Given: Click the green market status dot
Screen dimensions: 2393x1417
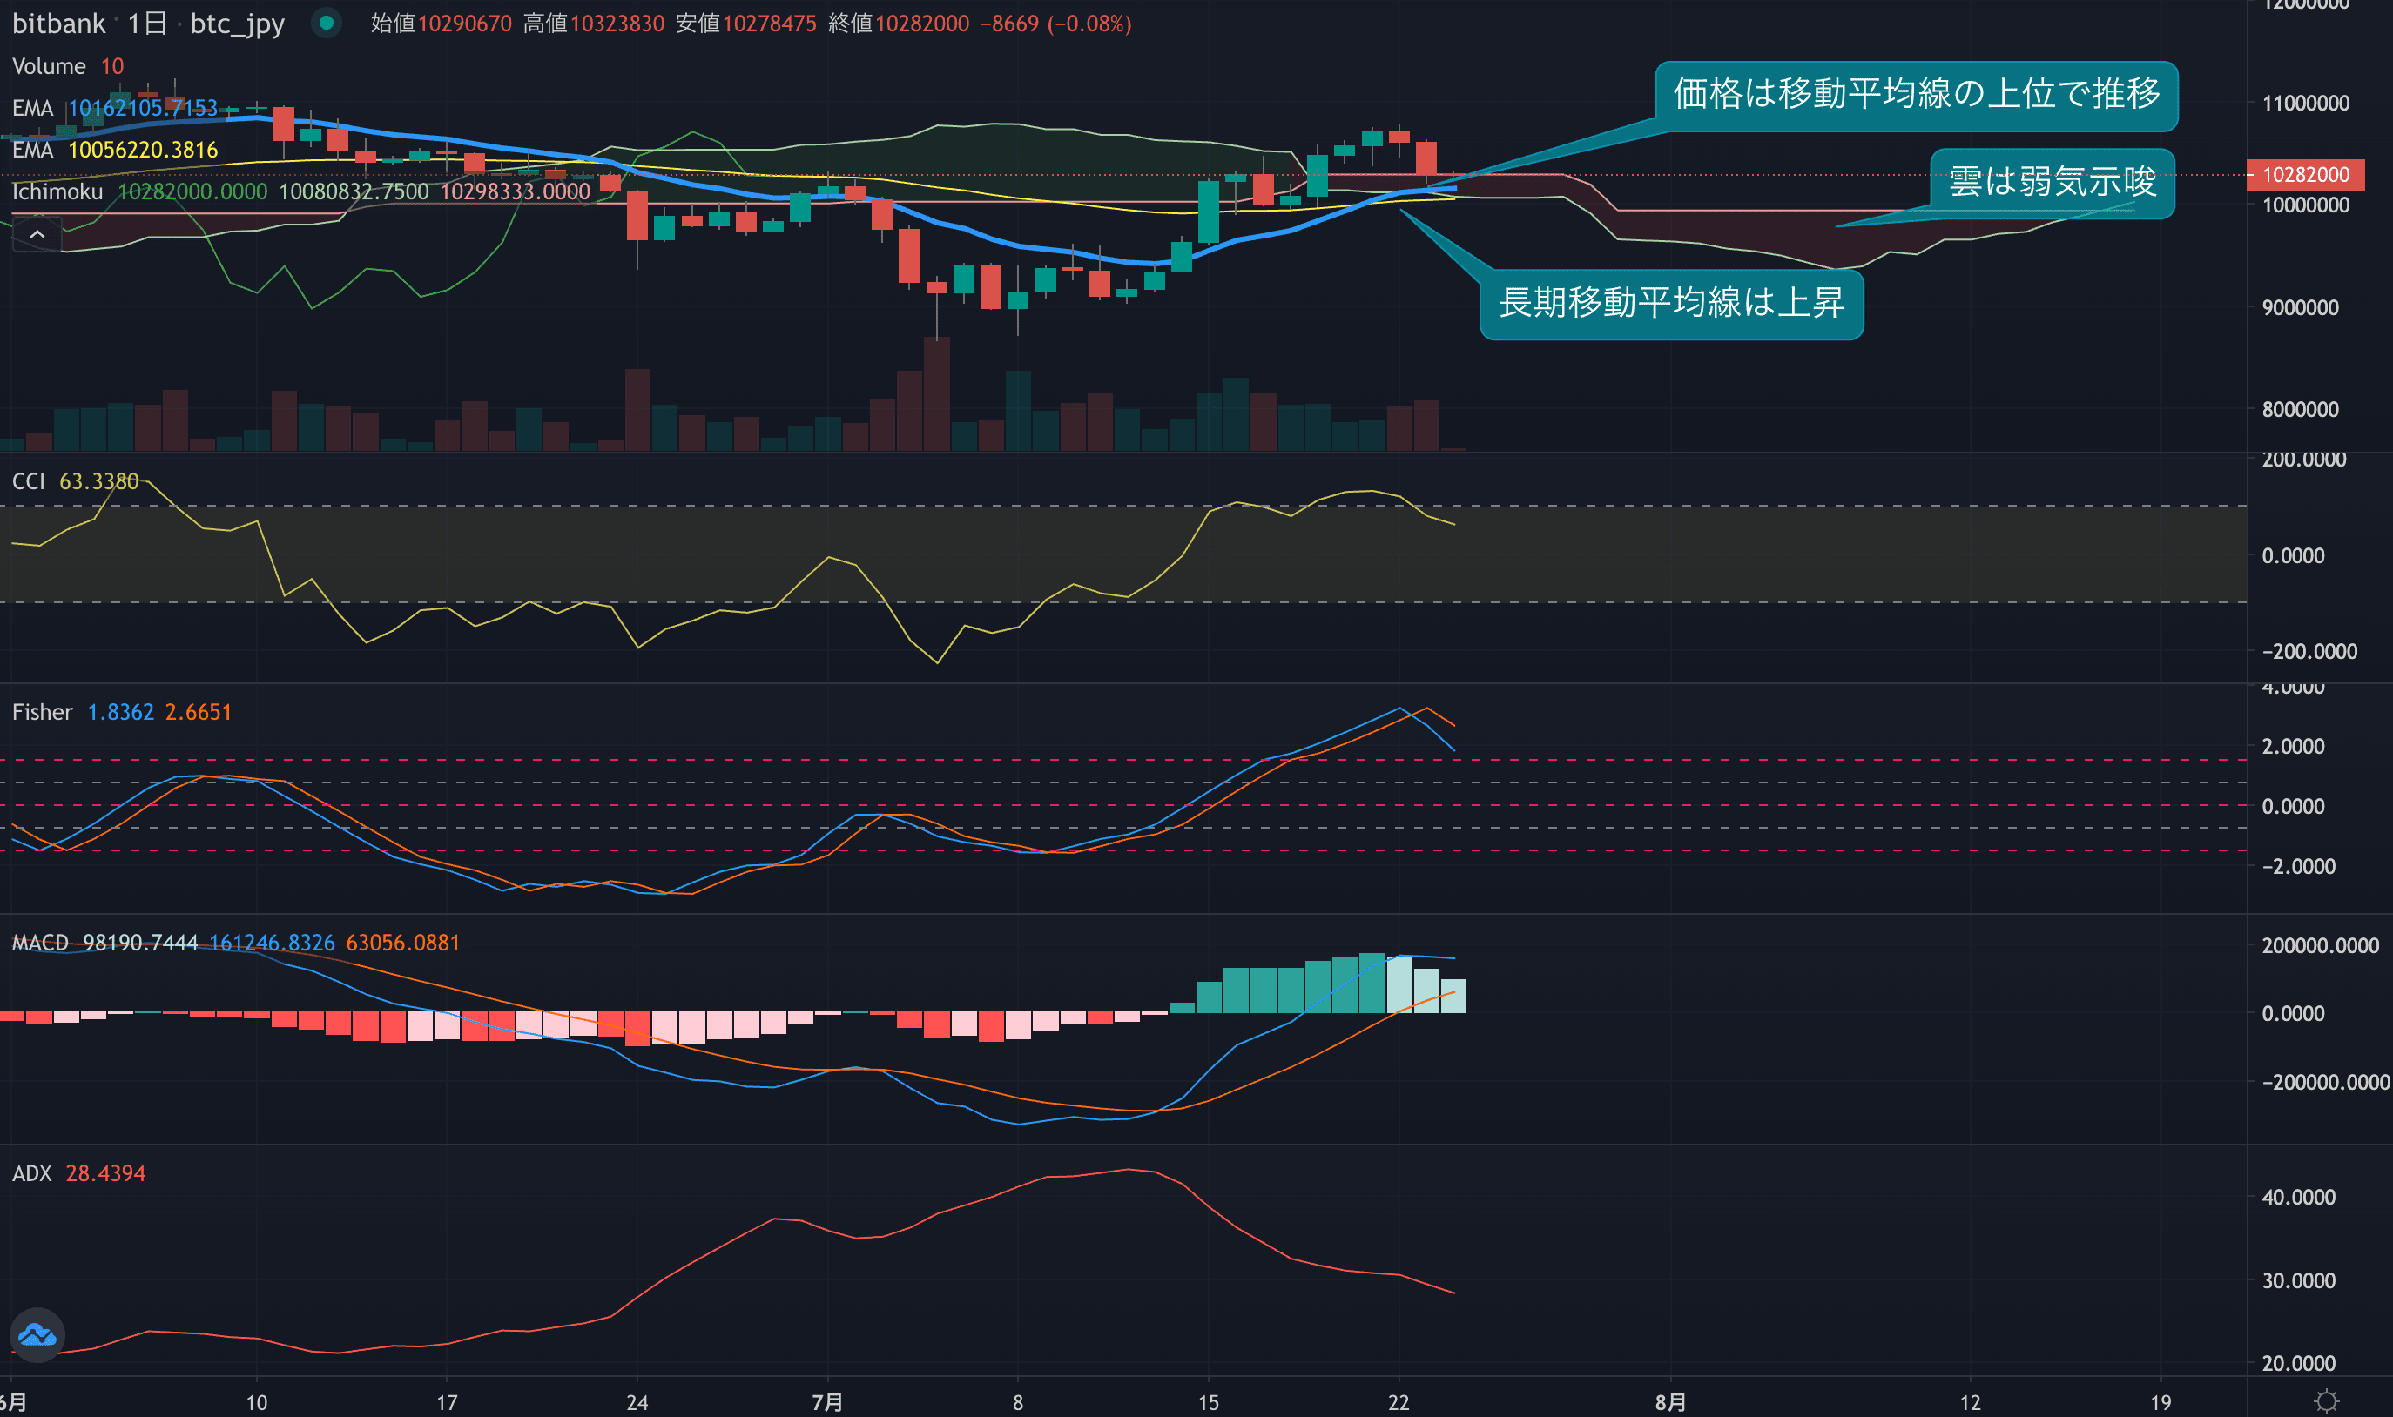Looking at the screenshot, I should point(327,23).
